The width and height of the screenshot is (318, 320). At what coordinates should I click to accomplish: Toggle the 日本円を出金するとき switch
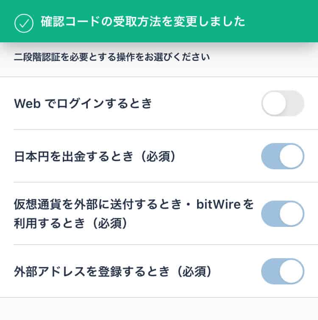point(283,156)
